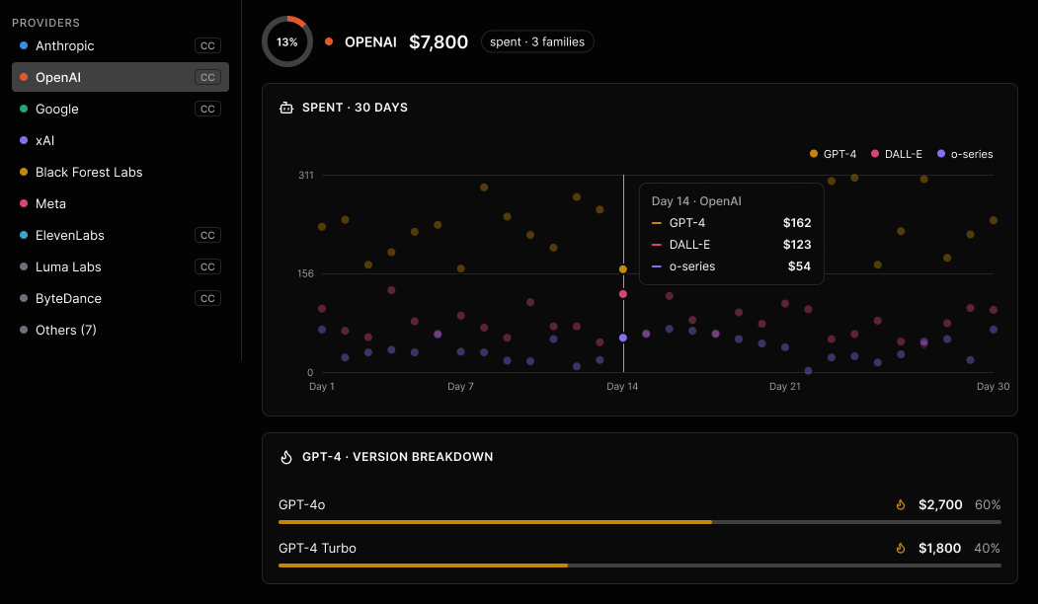Screen dimensions: 1038x604
Task: Click the highlighted DALL-E point on Day 14
Action: 623,294
